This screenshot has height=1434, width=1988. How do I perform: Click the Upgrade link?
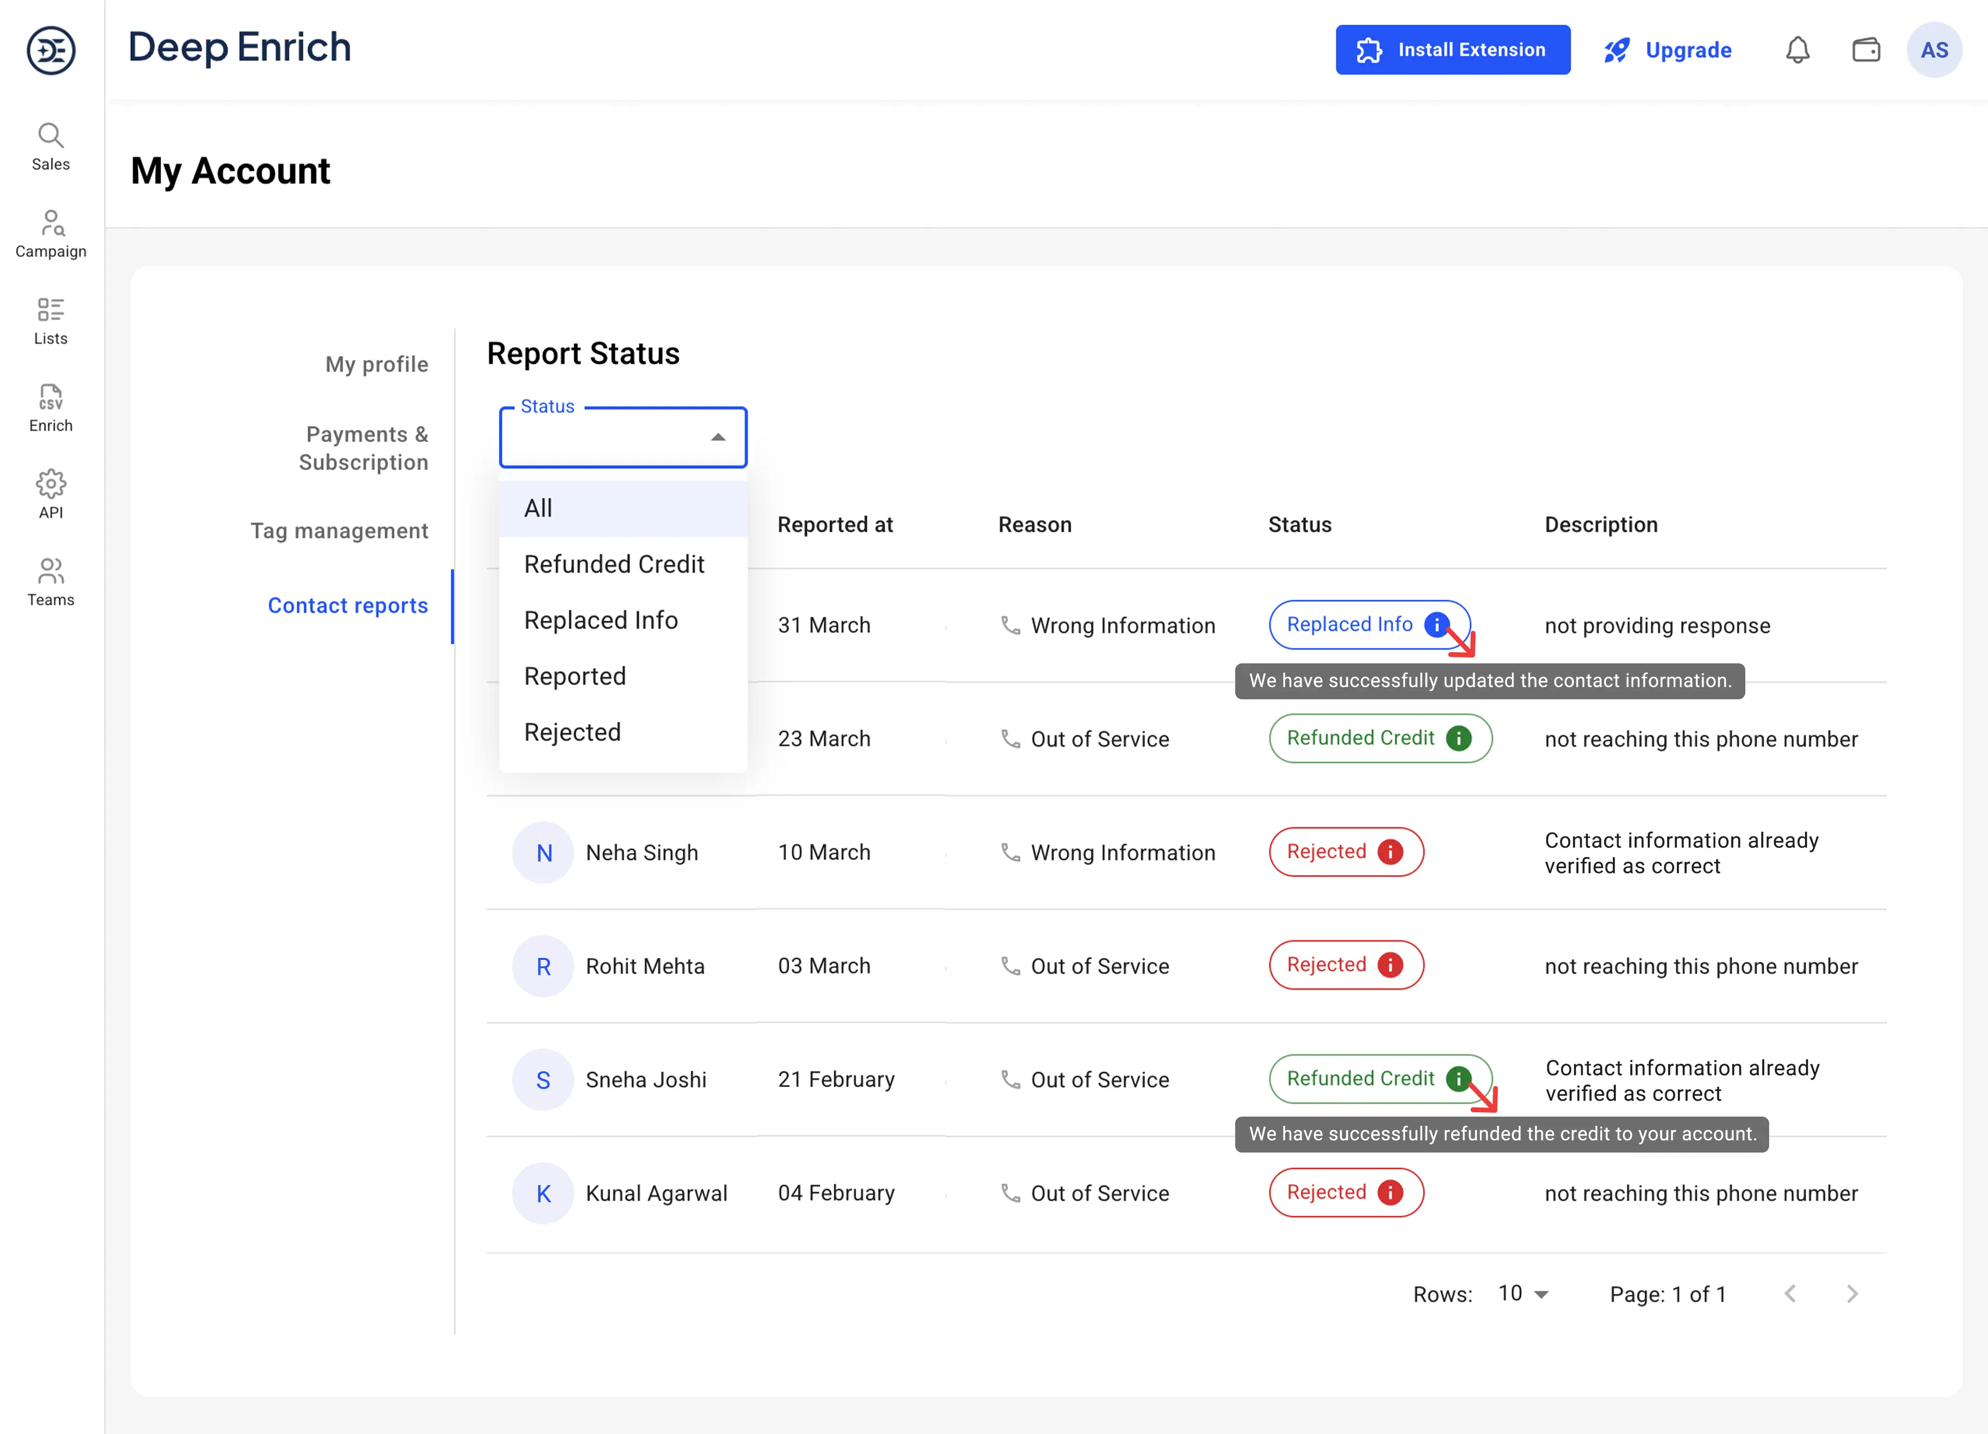point(1667,50)
